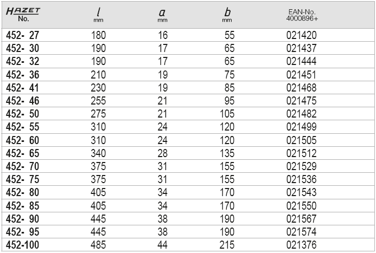This screenshot has height=253, width=376.
Task: Select part number 452-27
Action: click(x=23, y=35)
